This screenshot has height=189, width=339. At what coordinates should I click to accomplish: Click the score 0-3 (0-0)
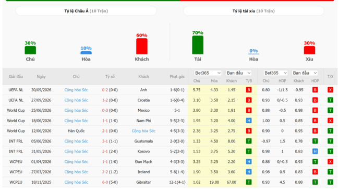pyautogui.click(x=110, y=110)
